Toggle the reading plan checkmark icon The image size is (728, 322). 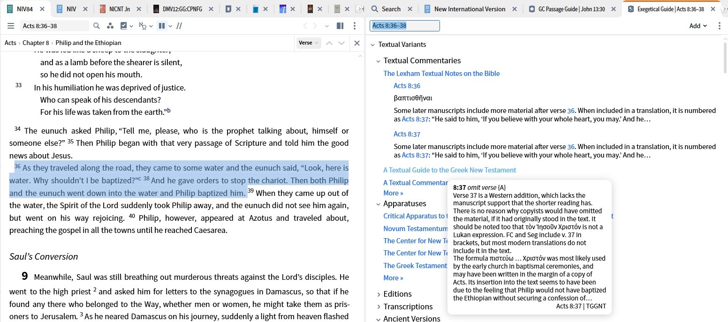click(x=124, y=26)
